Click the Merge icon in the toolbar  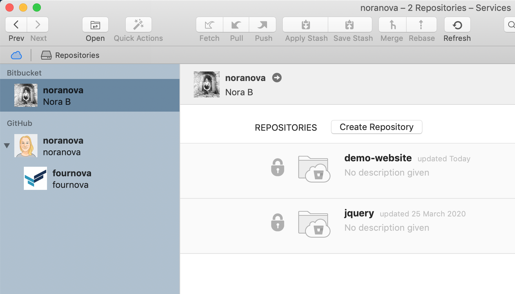tap(392, 24)
